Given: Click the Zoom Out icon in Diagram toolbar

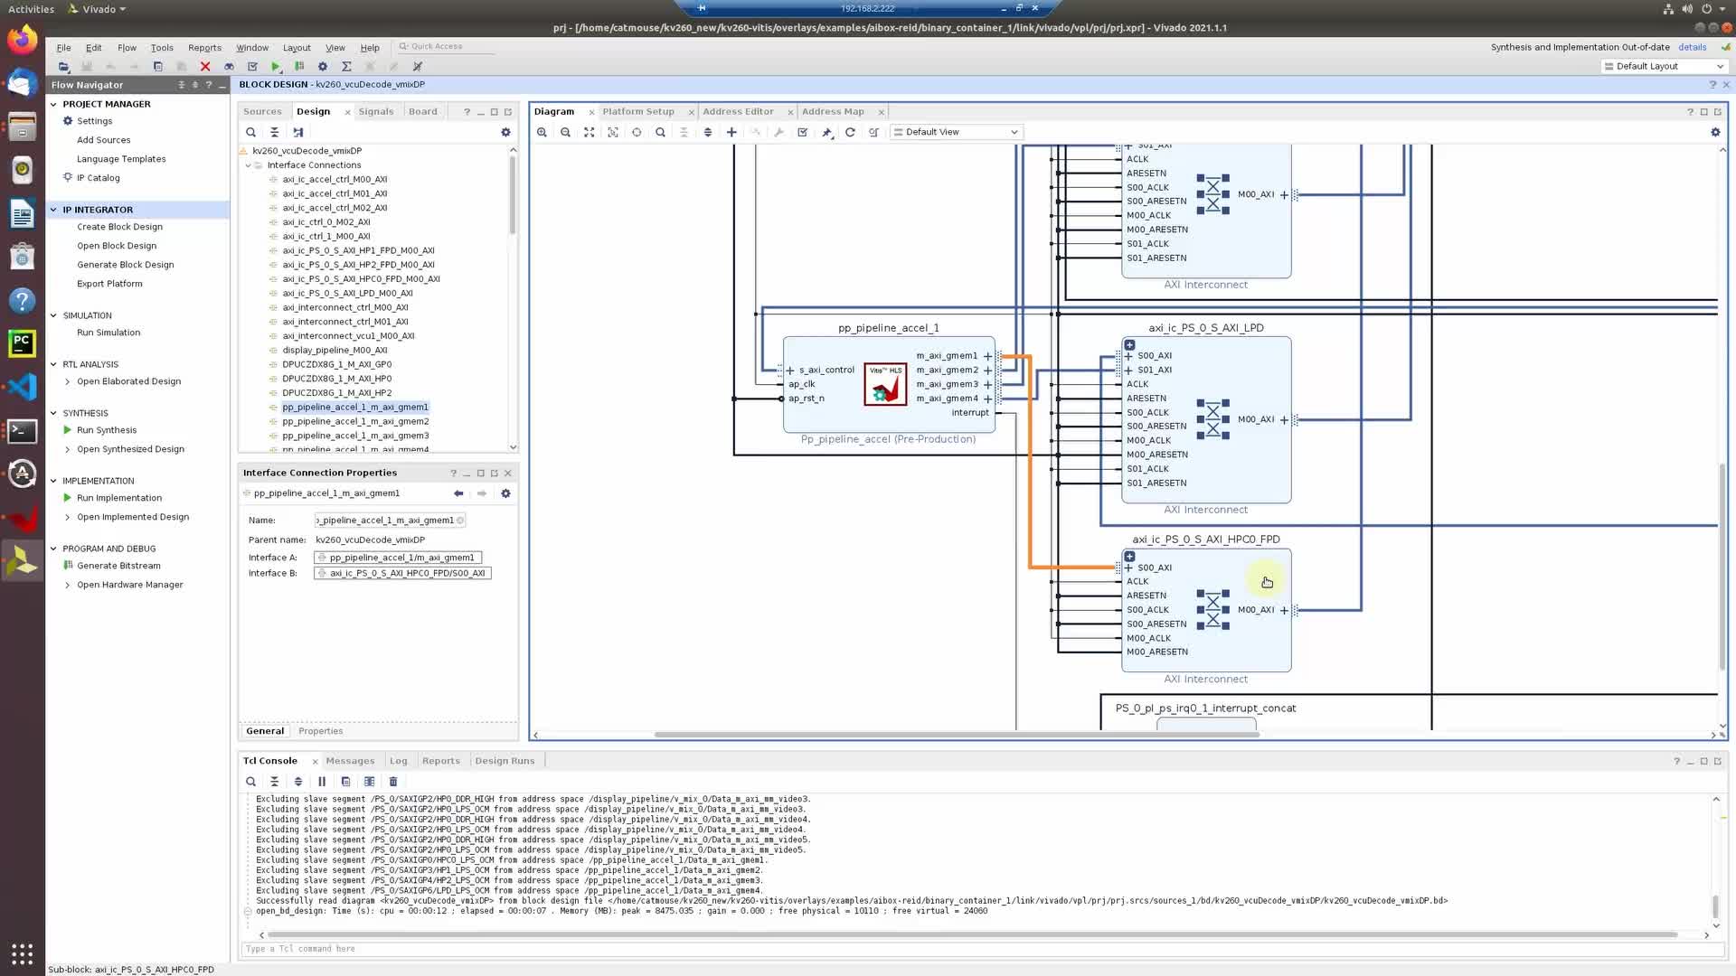Looking at the screenshot, I should [565, 132].
